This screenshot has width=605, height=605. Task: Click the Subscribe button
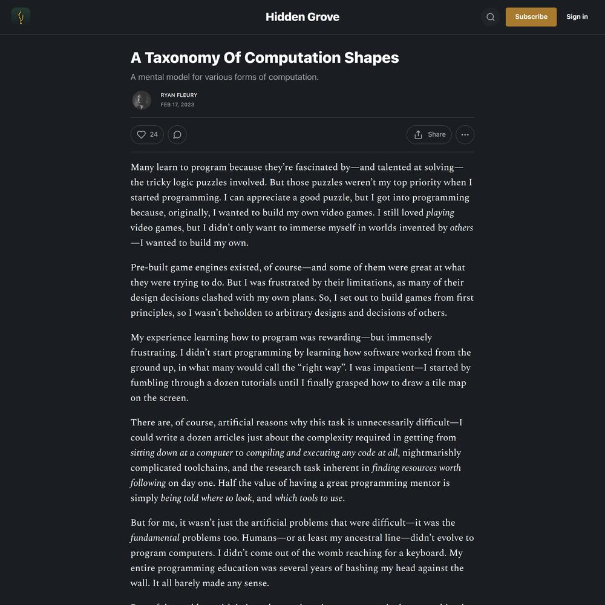pyautogui.click(x=531, y=17)
